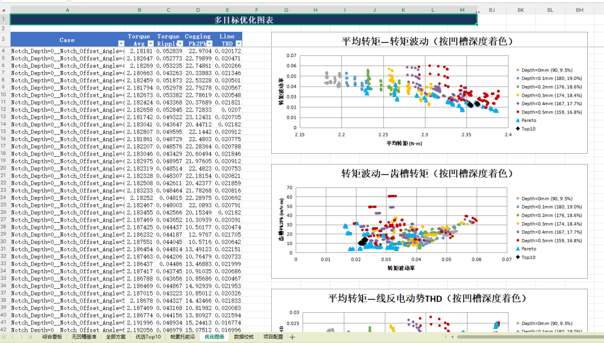Click the select-all corner triangle
Image resolution: width=604 pixels, height=343 pixels.
pyautogui.click(x=4, y=10)
